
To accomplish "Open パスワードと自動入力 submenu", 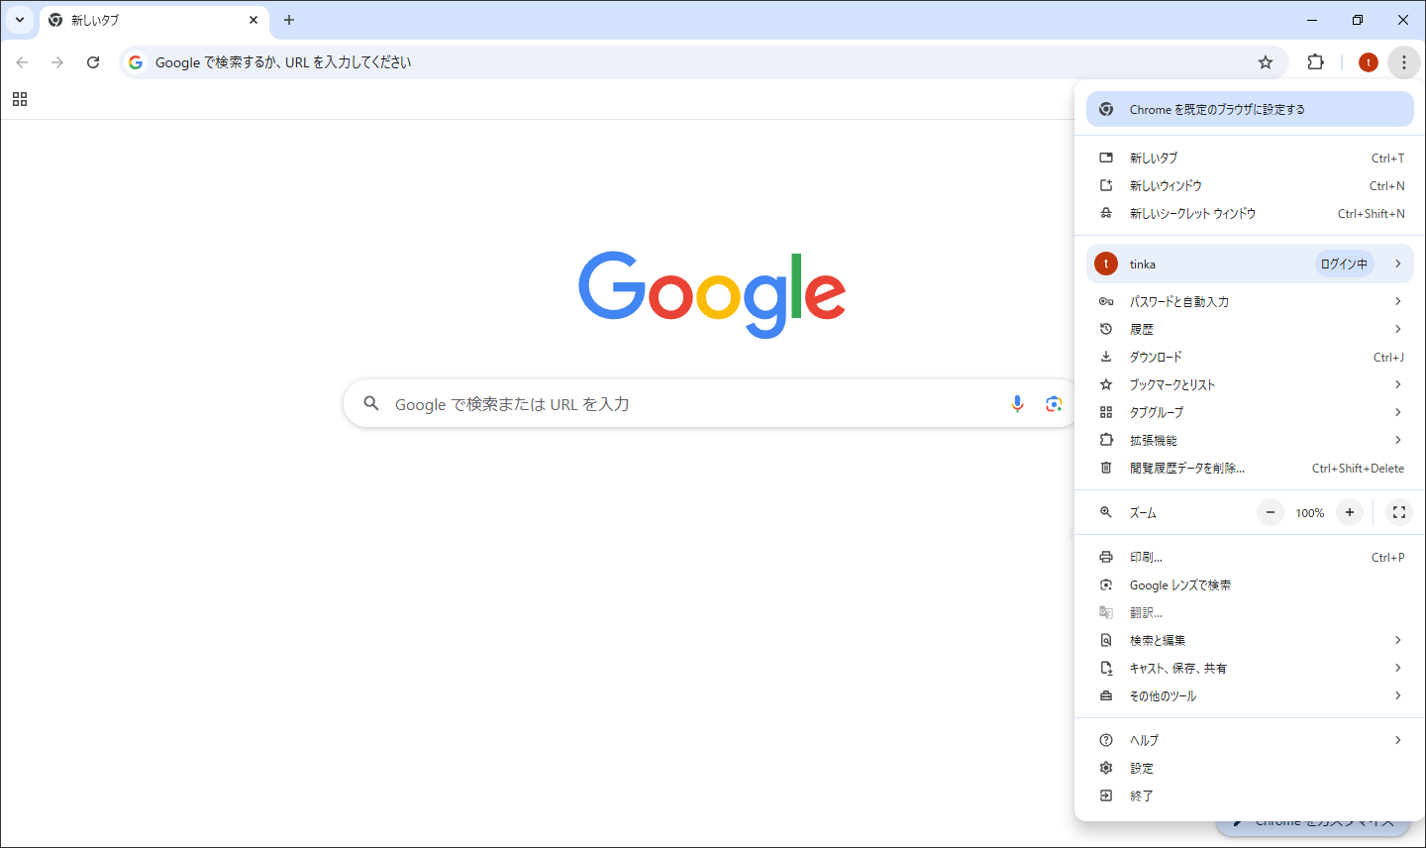I will click(1250, 301).
